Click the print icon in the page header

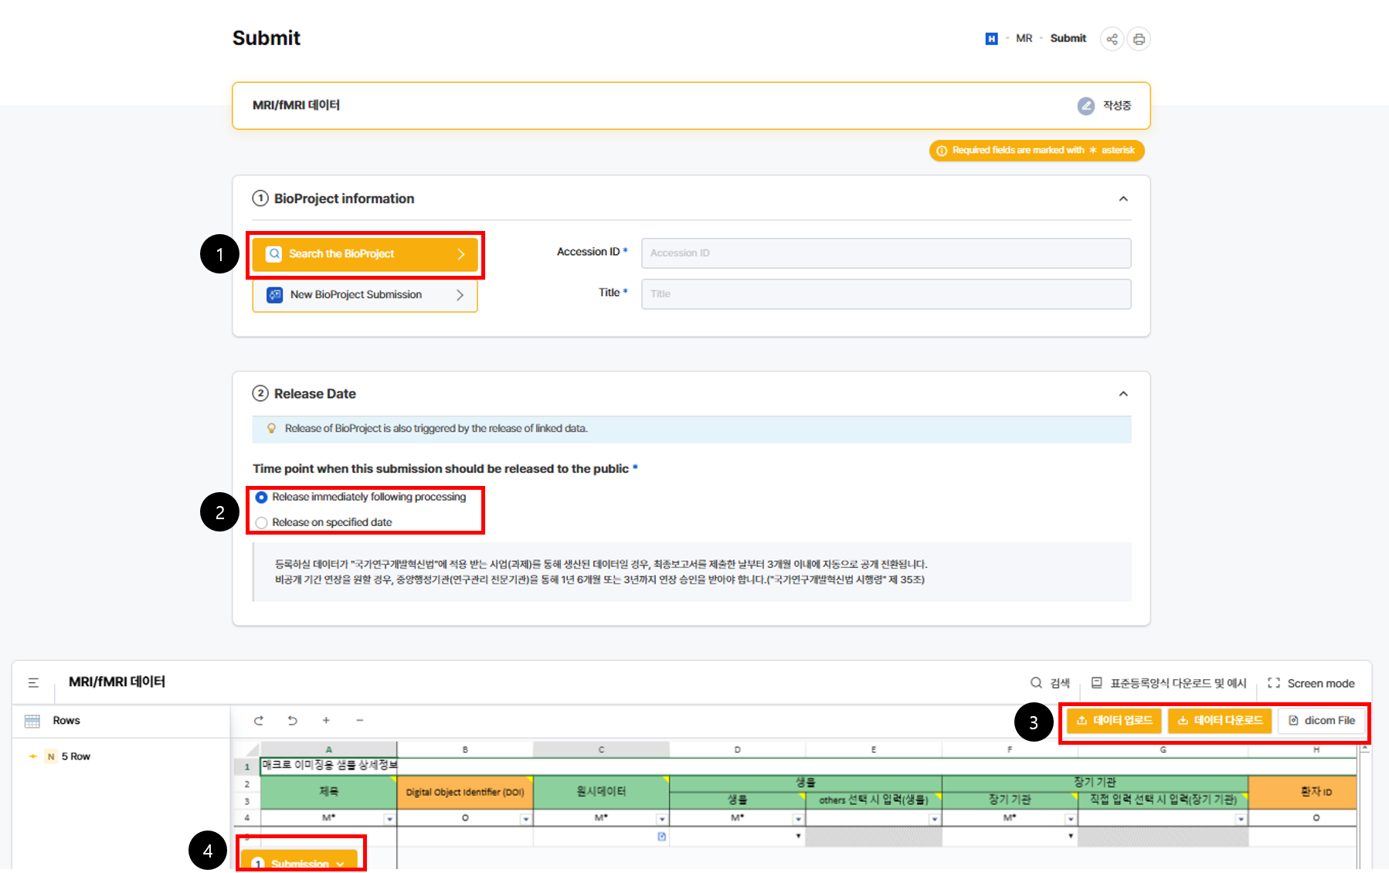click(1139, 39)
